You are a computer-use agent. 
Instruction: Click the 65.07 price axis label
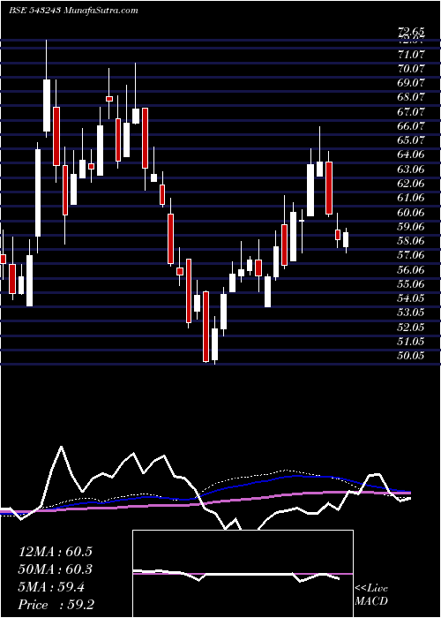point(411,140)
